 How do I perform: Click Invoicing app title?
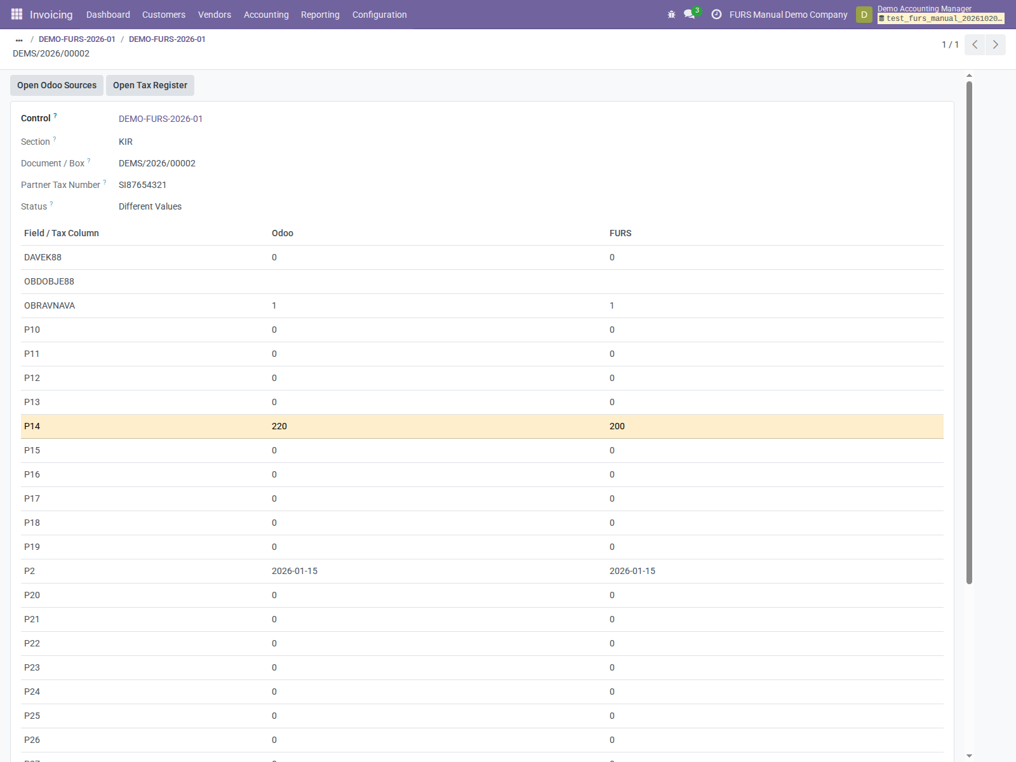51,14
